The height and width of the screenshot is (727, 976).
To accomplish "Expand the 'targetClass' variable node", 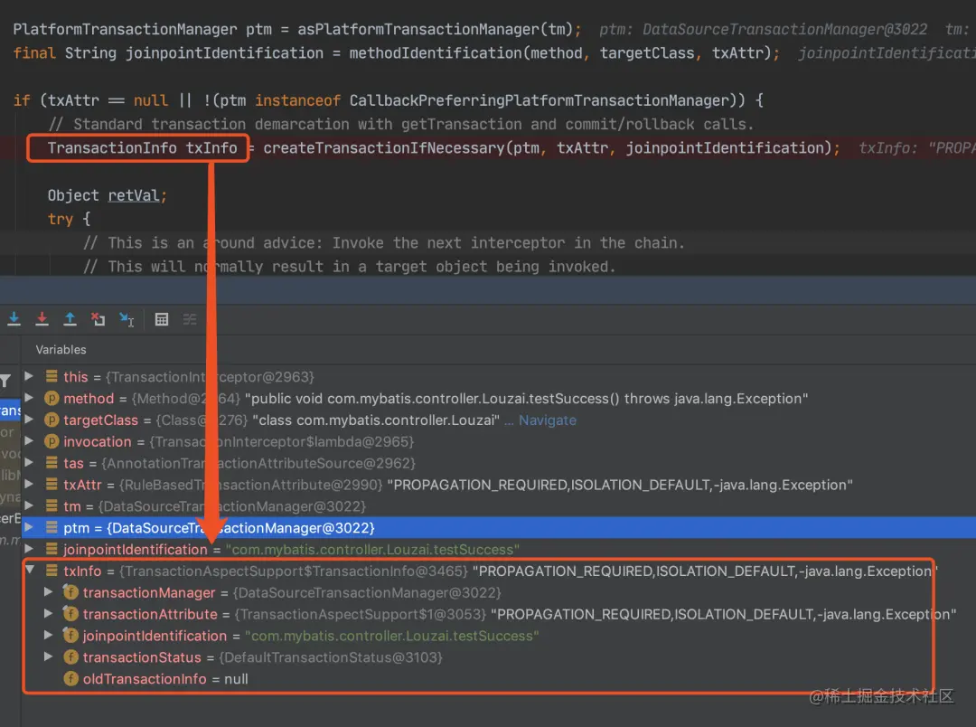I will pyautogui.click(x=29, y=420).
